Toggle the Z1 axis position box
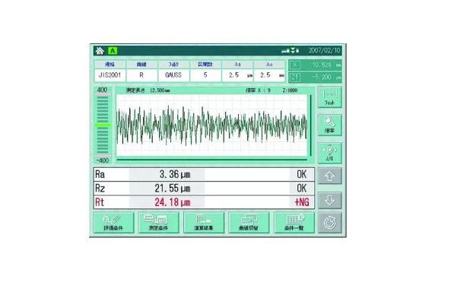Viewport: 473px width, 304px height. pos(316,78)
